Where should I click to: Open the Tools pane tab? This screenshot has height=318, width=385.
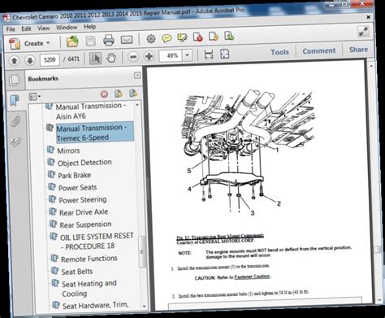(x=279, y=52)
